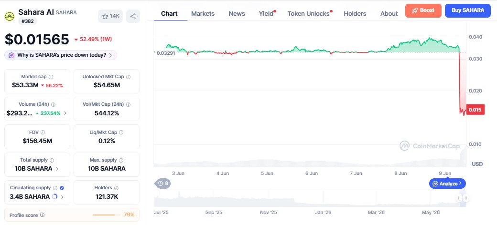Click the #382 rank badge
Screen dimensions: 497x225
(x=28, y=21)
